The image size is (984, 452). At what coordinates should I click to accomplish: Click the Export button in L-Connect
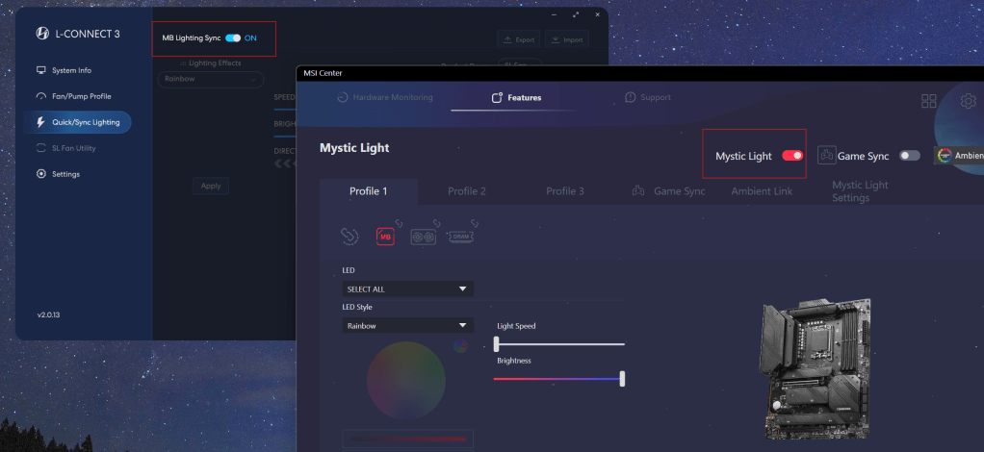[518, 39]
